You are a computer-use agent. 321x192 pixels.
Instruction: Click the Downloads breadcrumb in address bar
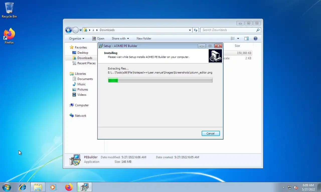(x=107, y=30)
